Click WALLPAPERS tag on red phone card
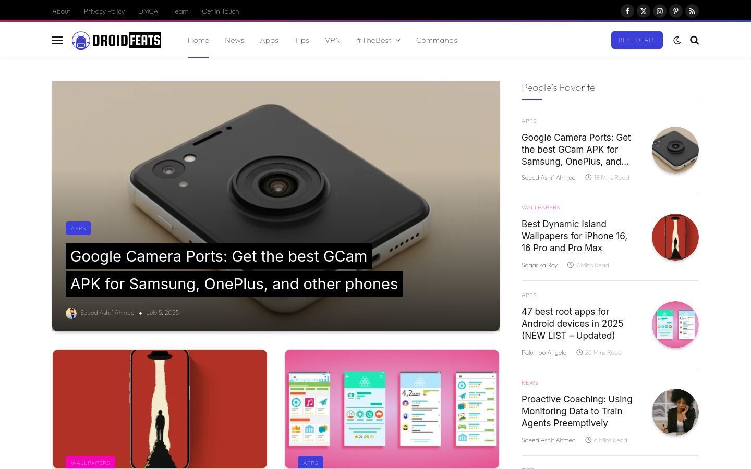The image size is (751, 469). pyautogui.click(x=90, y=462)
